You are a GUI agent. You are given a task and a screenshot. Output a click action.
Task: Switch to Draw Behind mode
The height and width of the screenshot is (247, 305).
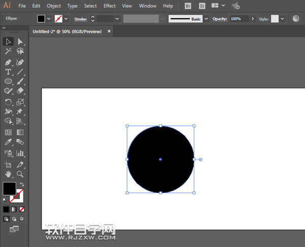(x=14, y=219)
